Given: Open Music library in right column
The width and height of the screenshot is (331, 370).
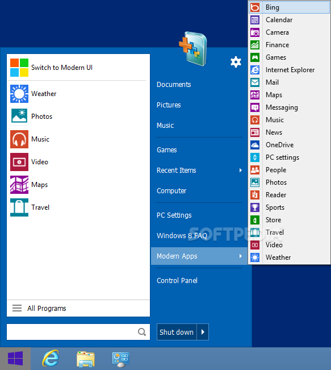Looking at the screenshot, I should 165,125.
